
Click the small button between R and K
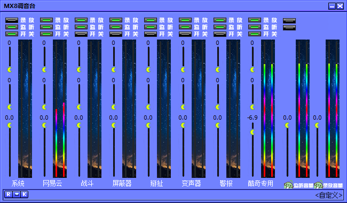pyautogui.click(x=17, y=194)
